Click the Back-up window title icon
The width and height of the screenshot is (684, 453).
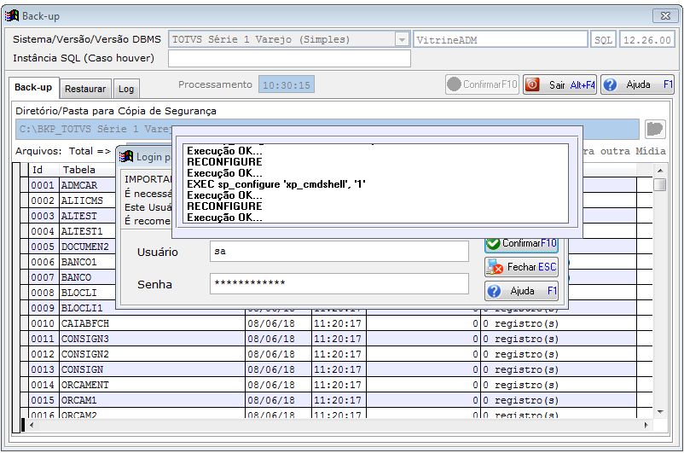[12, 15]
